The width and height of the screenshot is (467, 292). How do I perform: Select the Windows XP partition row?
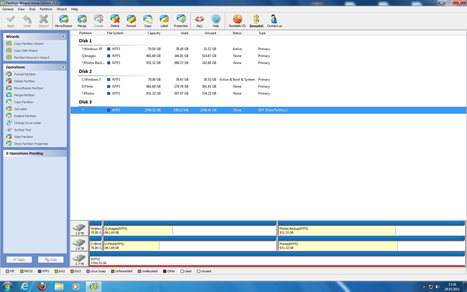point(268,49)
